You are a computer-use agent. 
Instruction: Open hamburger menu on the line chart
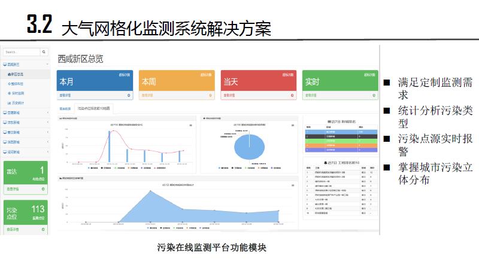(x=191, y=125)
